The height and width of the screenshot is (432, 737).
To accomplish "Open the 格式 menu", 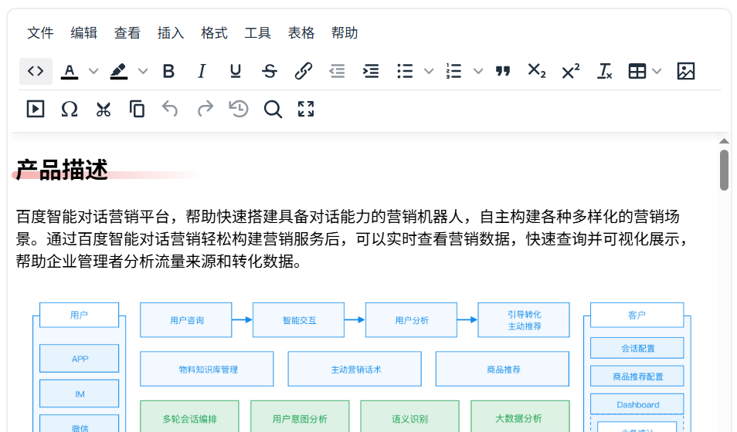I will click(214, 33).
